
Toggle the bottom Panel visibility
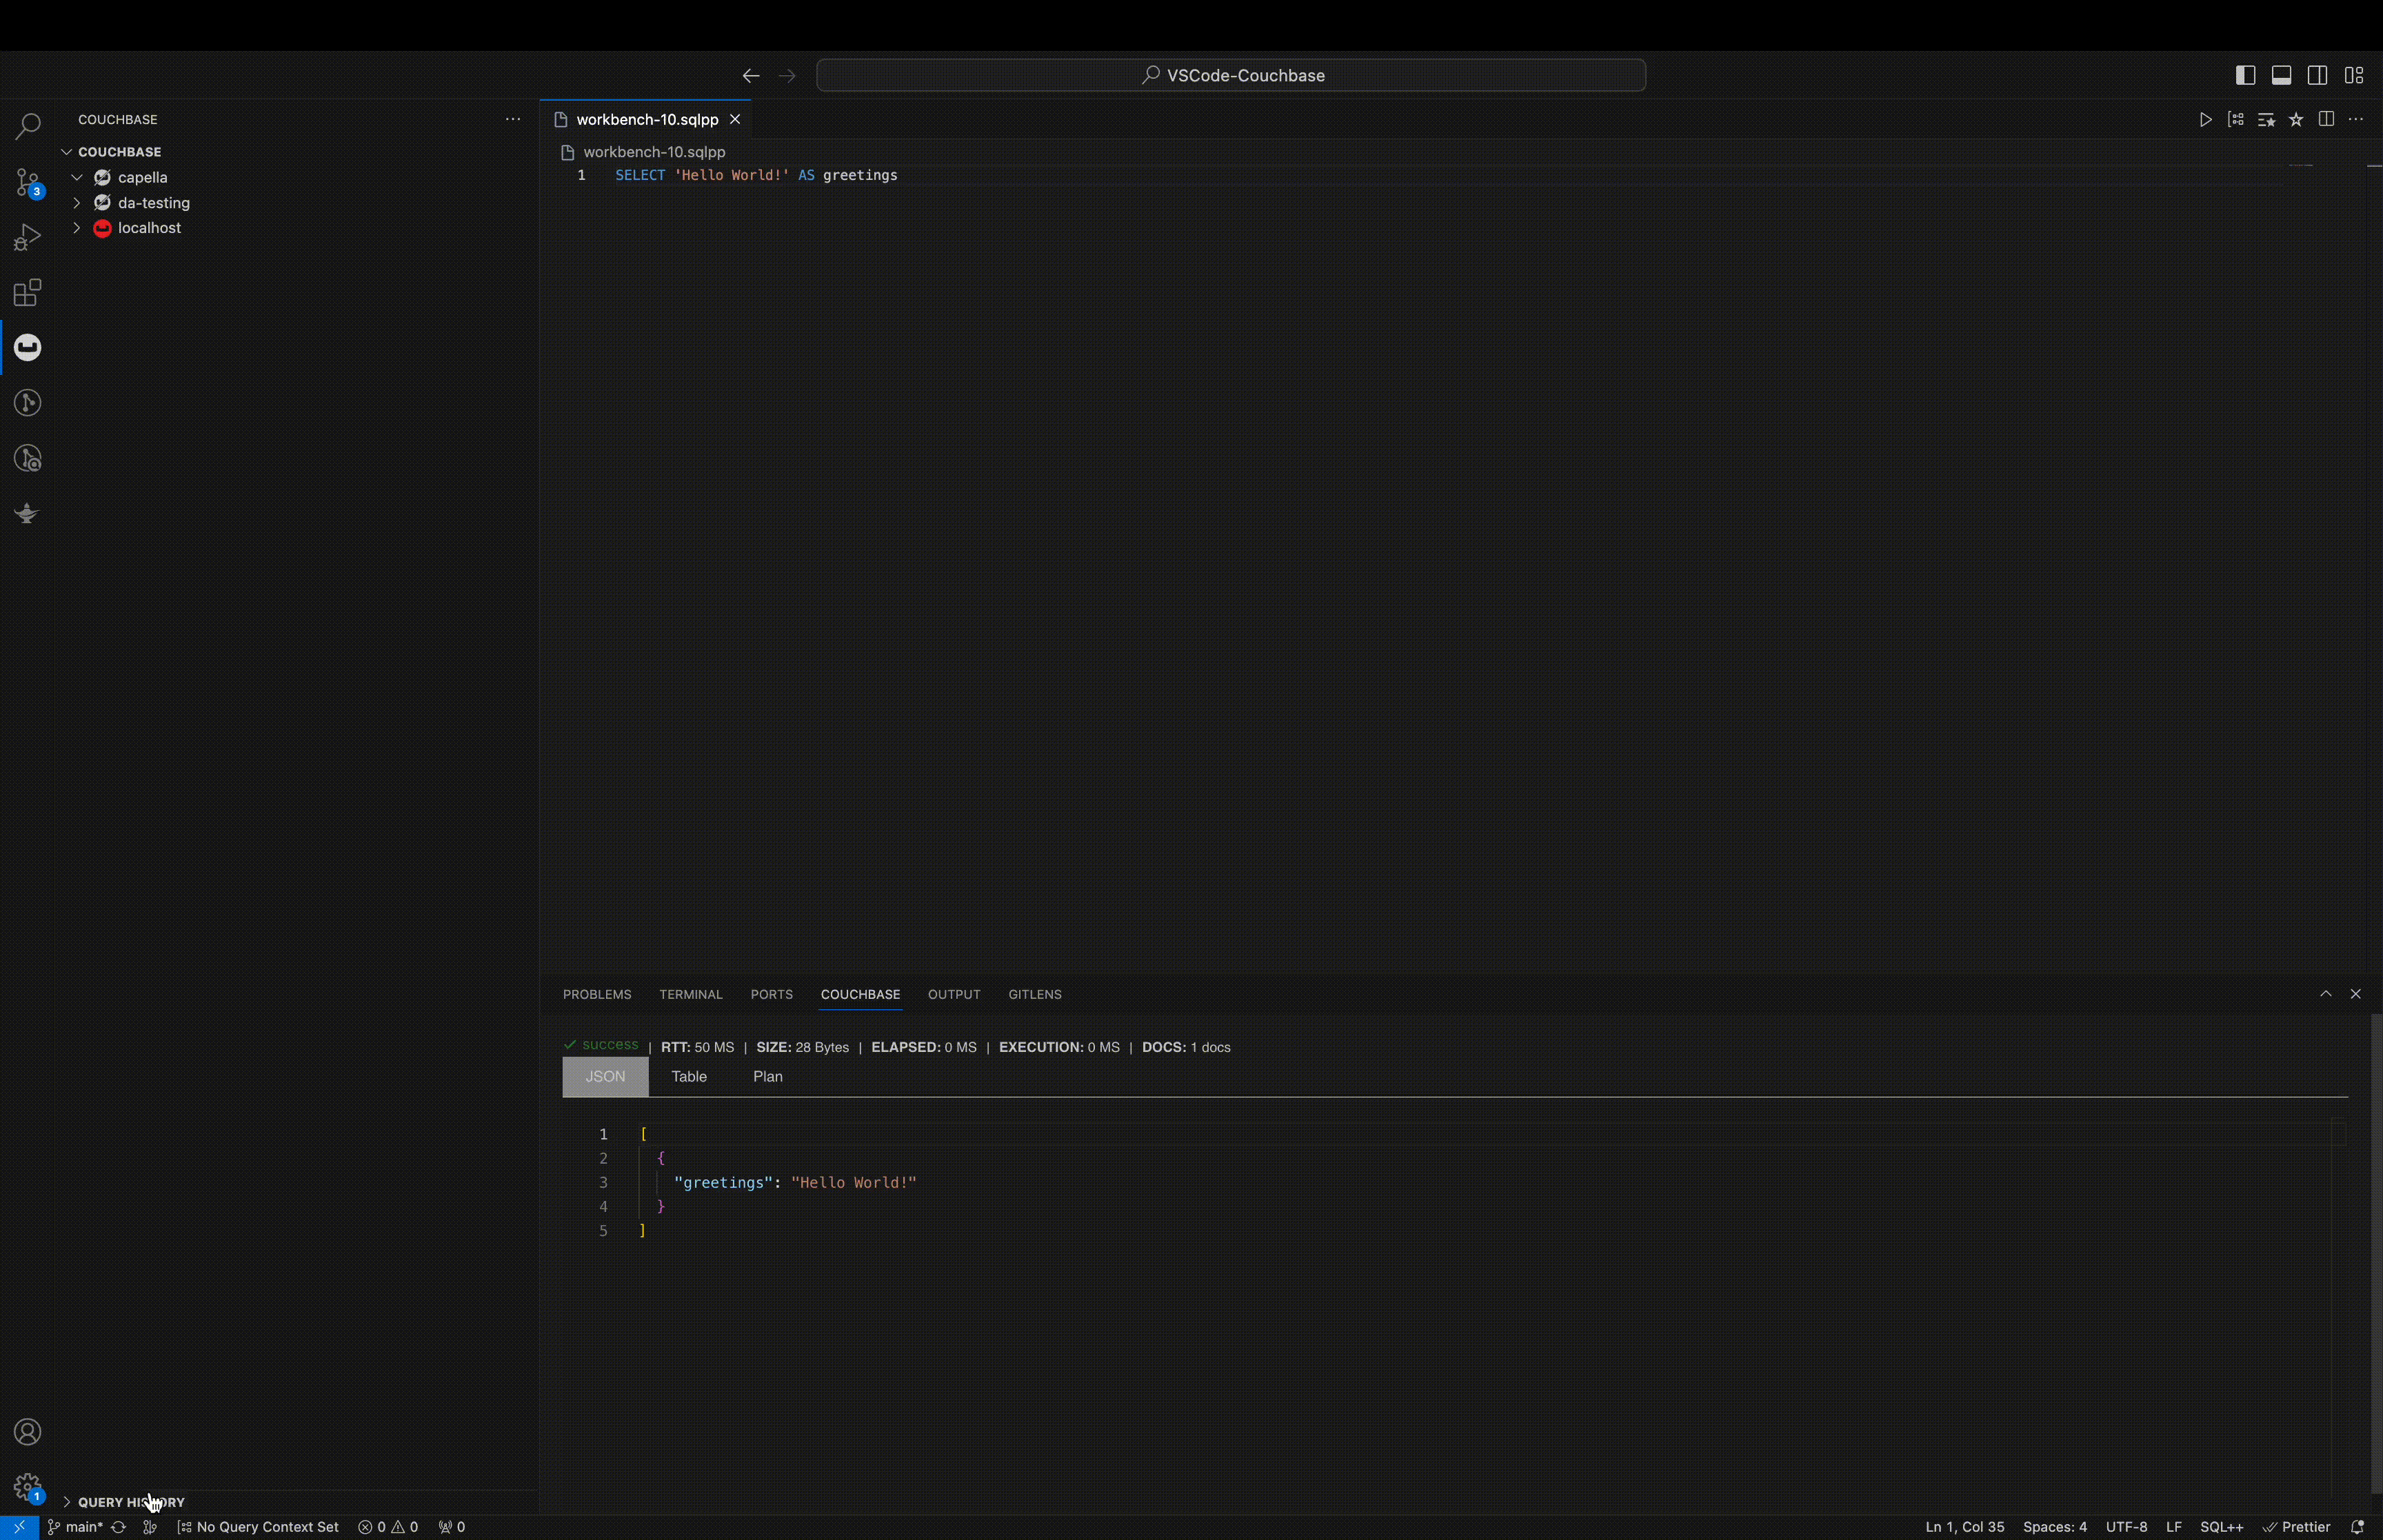pos(2281,75)
